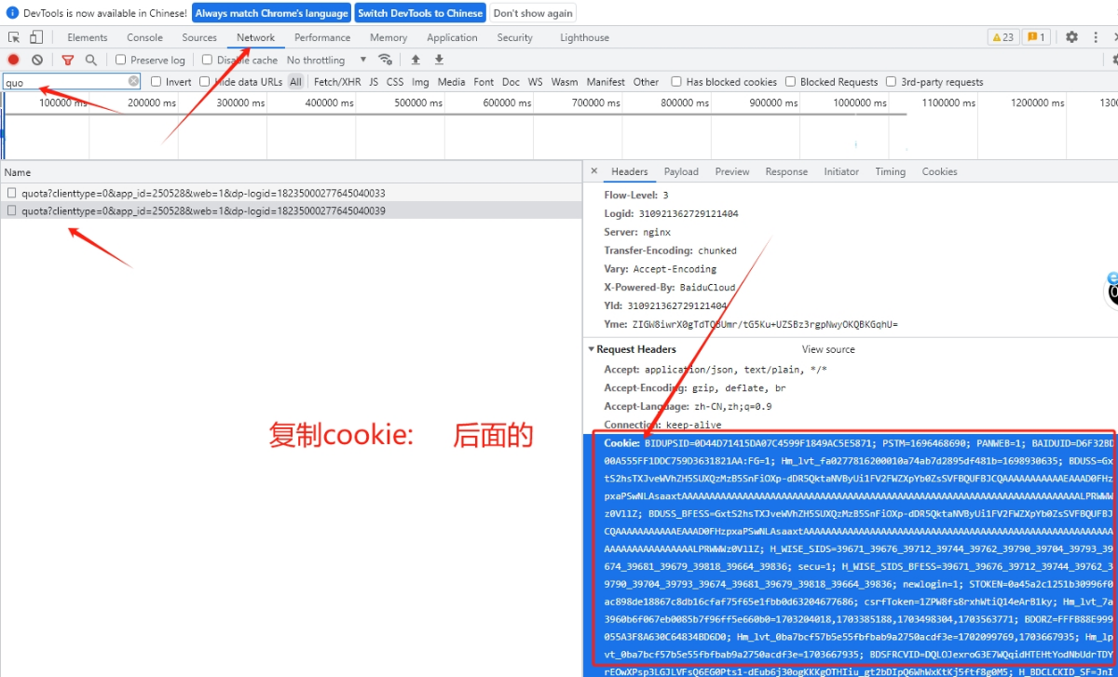
Task: Click Switch DevTools to Chinese button
Action: pos(420,13)
